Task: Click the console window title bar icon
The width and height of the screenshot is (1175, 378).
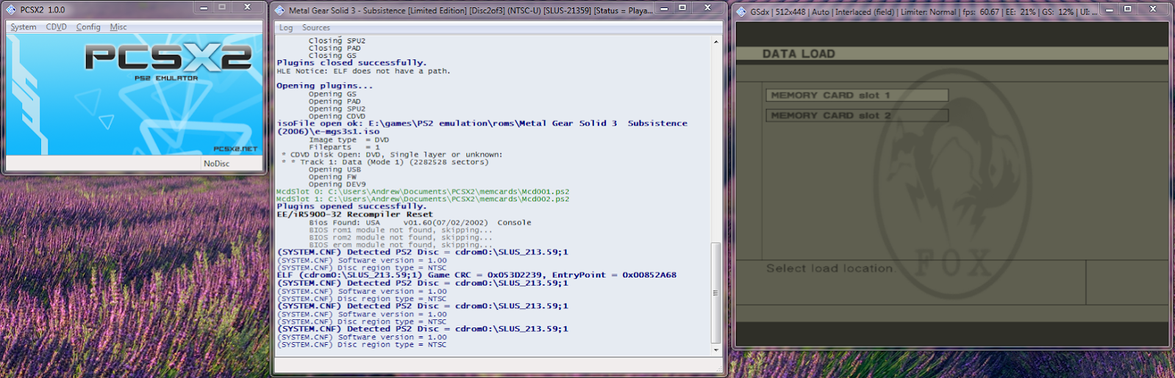Action: [x=279, y=10]
